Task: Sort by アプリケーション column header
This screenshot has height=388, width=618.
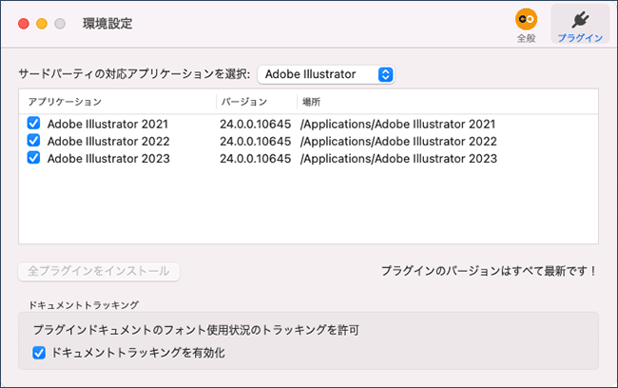Action: tap(65, 102)
